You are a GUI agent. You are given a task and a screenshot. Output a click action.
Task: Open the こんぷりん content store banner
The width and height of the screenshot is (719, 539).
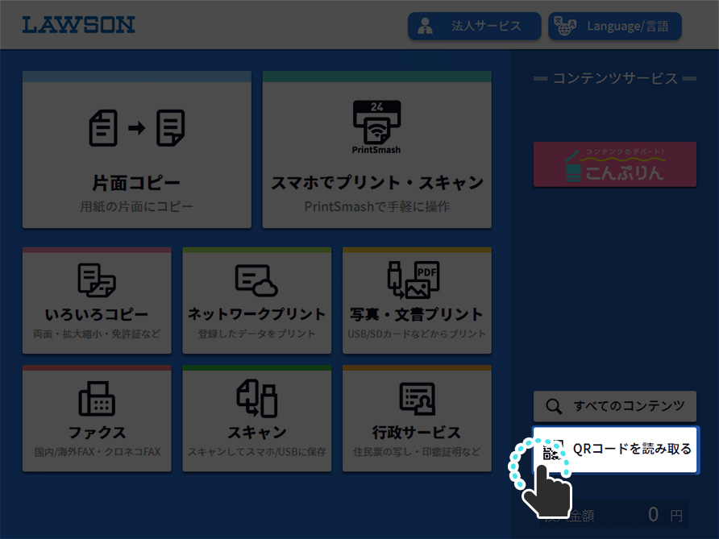point(614,163)
